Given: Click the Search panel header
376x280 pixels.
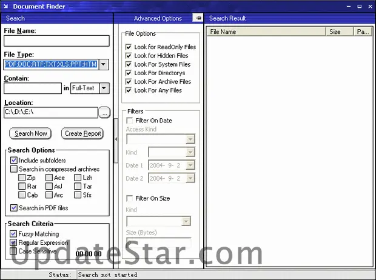Looking at the screenshot, I should coord(57,18).
